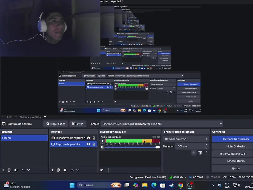Viewport: 253px width, 190px height.
Task: Open the Windows Start menu
Action: point(72,185)
